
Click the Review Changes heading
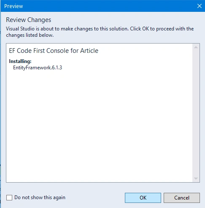pos(28,20)
